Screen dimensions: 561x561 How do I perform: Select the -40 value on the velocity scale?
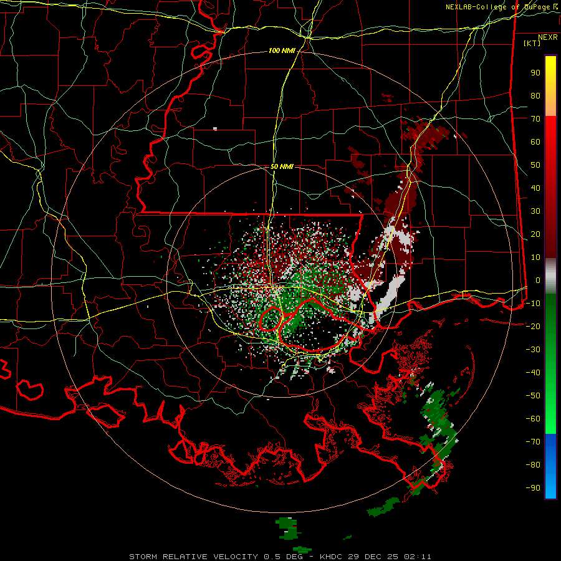tap(533, 373)
